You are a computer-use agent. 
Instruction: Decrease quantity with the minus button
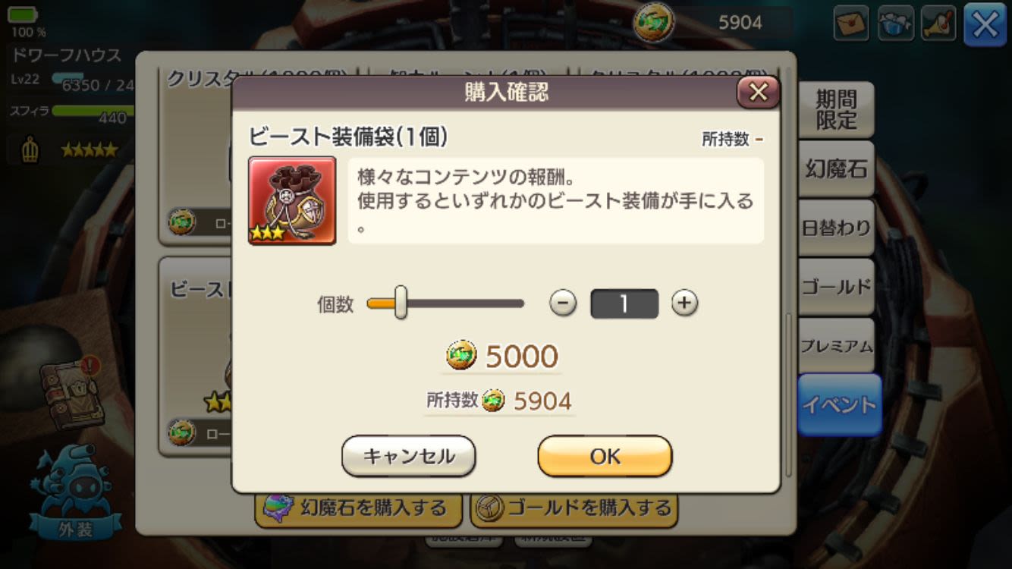[563, 303]
